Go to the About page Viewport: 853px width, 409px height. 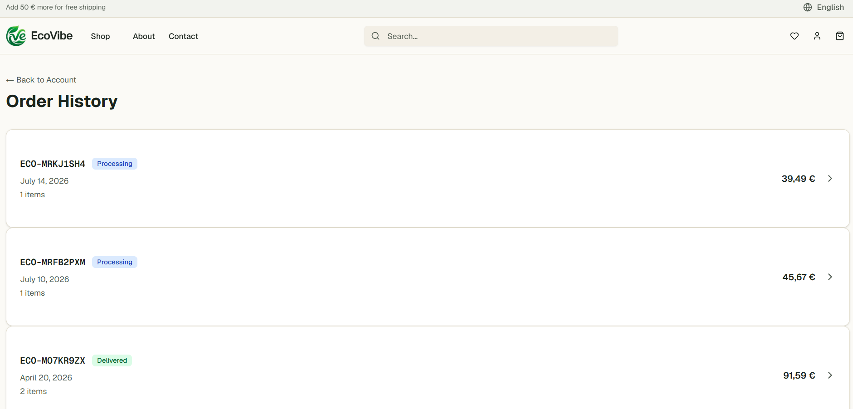pos(144,36)
